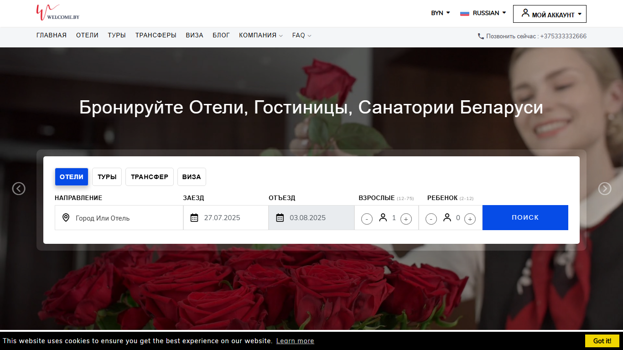Screen dimensions: 623x350
Task: Open the Learn more cookie link
Action: (x=295, y=341)
